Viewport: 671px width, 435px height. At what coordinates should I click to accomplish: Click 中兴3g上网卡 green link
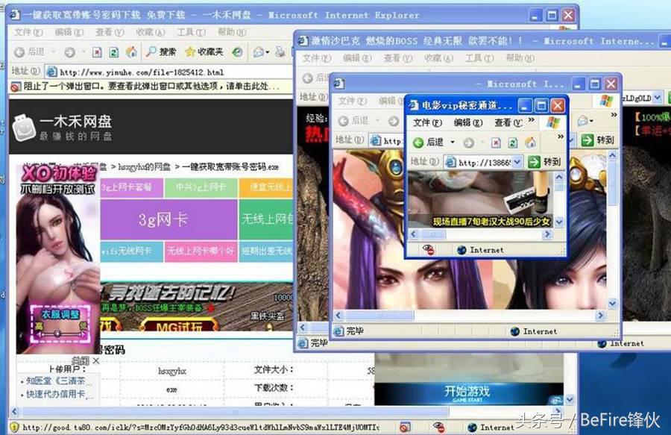201,188
